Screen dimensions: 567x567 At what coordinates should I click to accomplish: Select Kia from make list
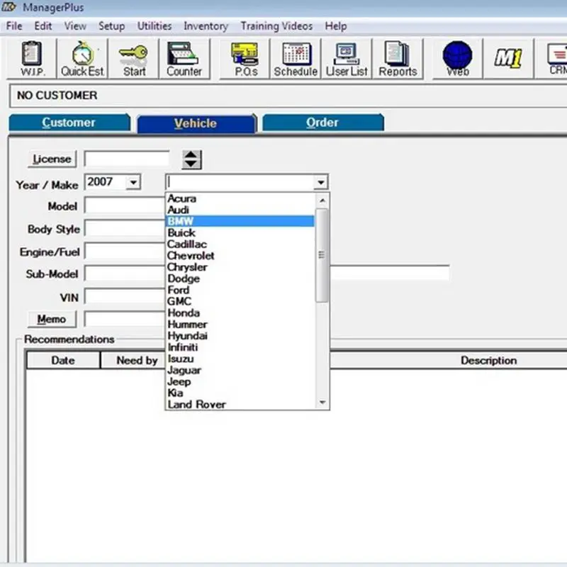tap(240, 393)
